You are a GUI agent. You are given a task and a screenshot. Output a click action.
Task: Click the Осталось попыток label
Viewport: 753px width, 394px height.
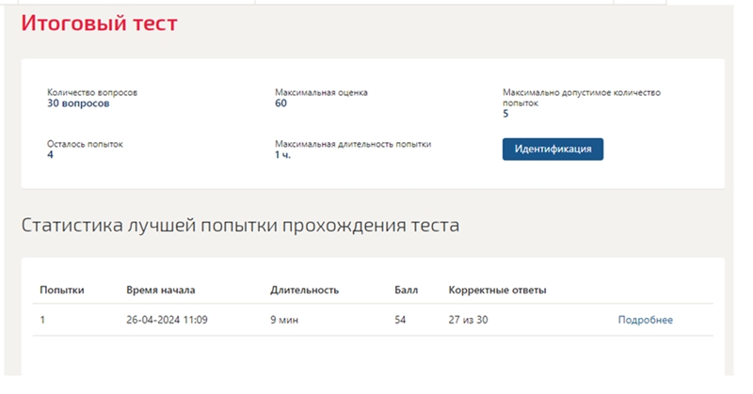pyautogui.click(x=85, y=145)
